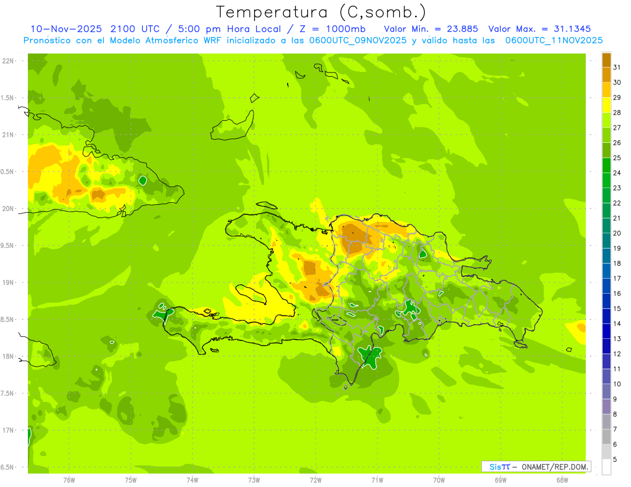Click the 'Temperatura (C,somb.)' map title
This screenshot has width=631, height=487.
click(x=321, y=13)
